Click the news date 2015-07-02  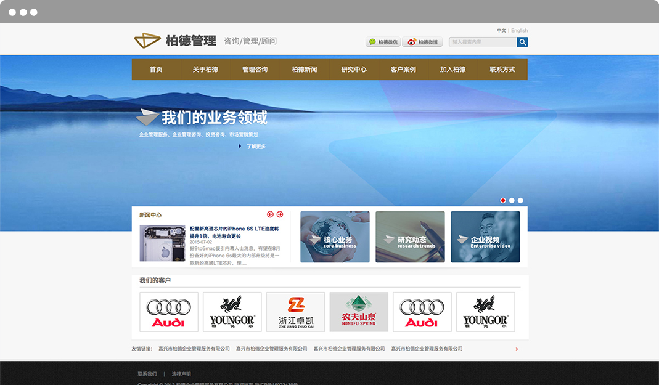point(200,242)
